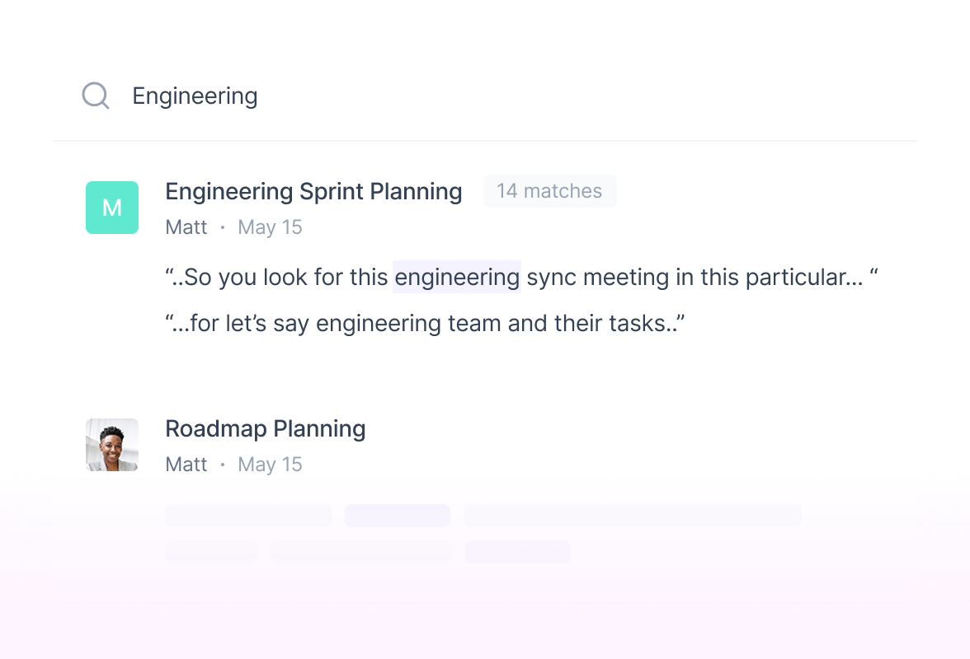Click the magnifying glass search icon
The width and height of the screenshot is (970, 659).
tap(95, 96)
